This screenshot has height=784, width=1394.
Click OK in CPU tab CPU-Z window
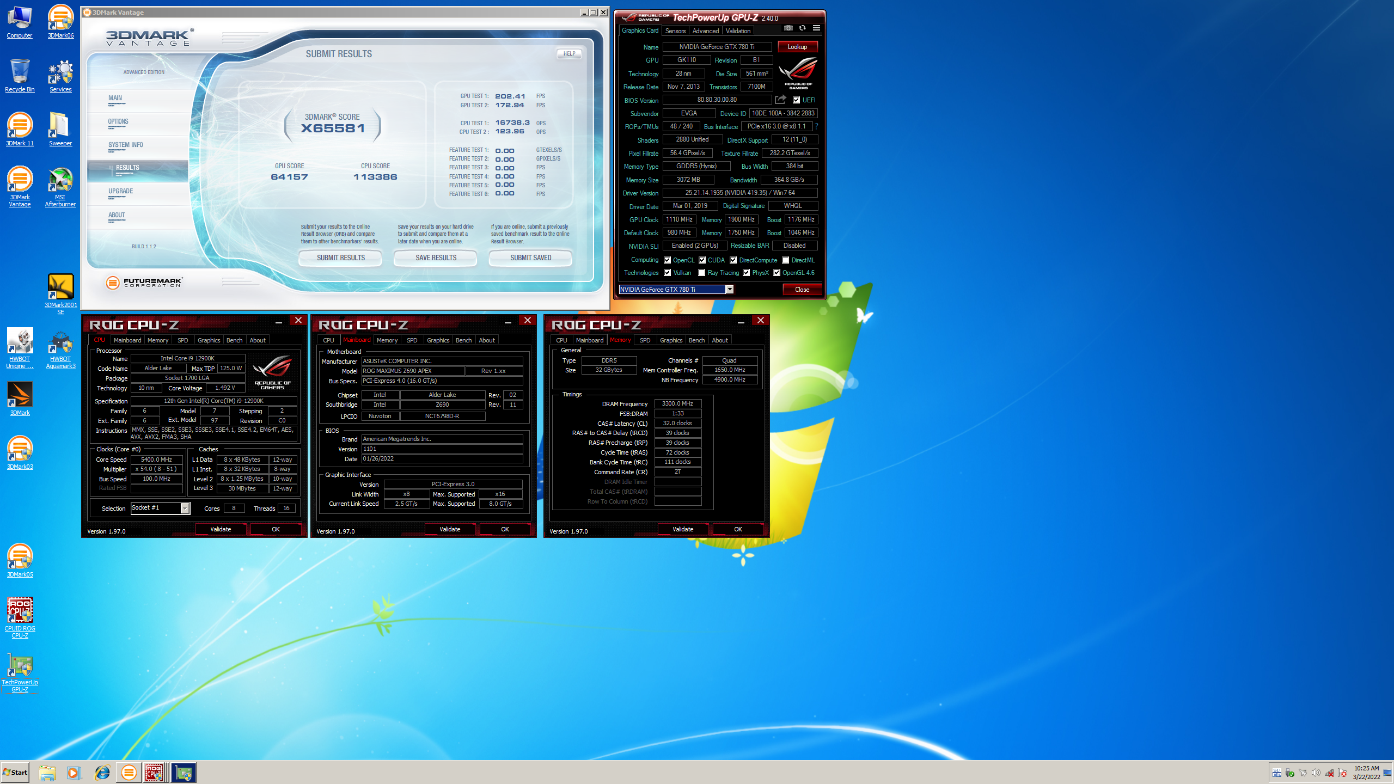(276, 529)
